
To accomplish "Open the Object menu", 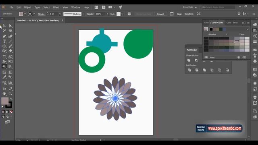I will click(27, 7).
